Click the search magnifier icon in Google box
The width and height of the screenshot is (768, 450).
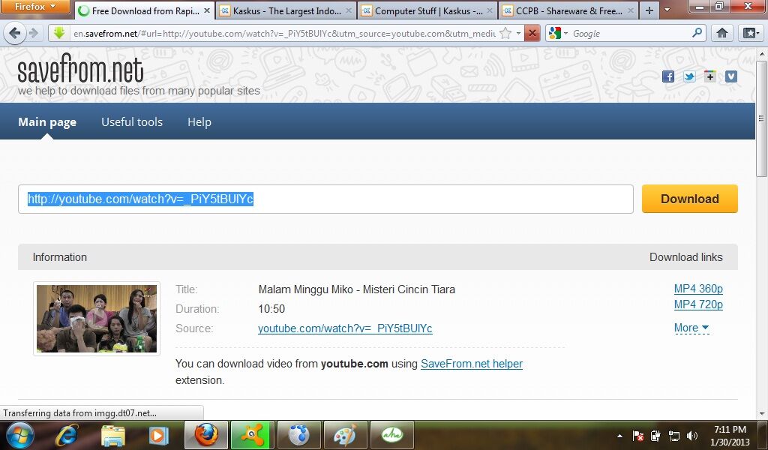point(697,33)
